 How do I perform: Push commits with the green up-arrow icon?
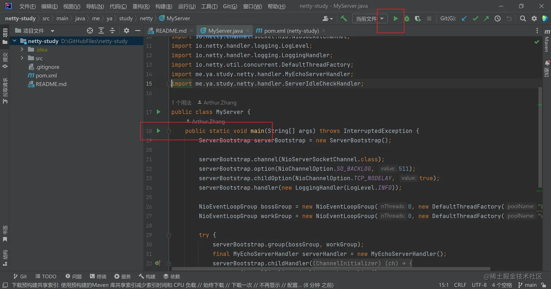(x=486, y=19)
